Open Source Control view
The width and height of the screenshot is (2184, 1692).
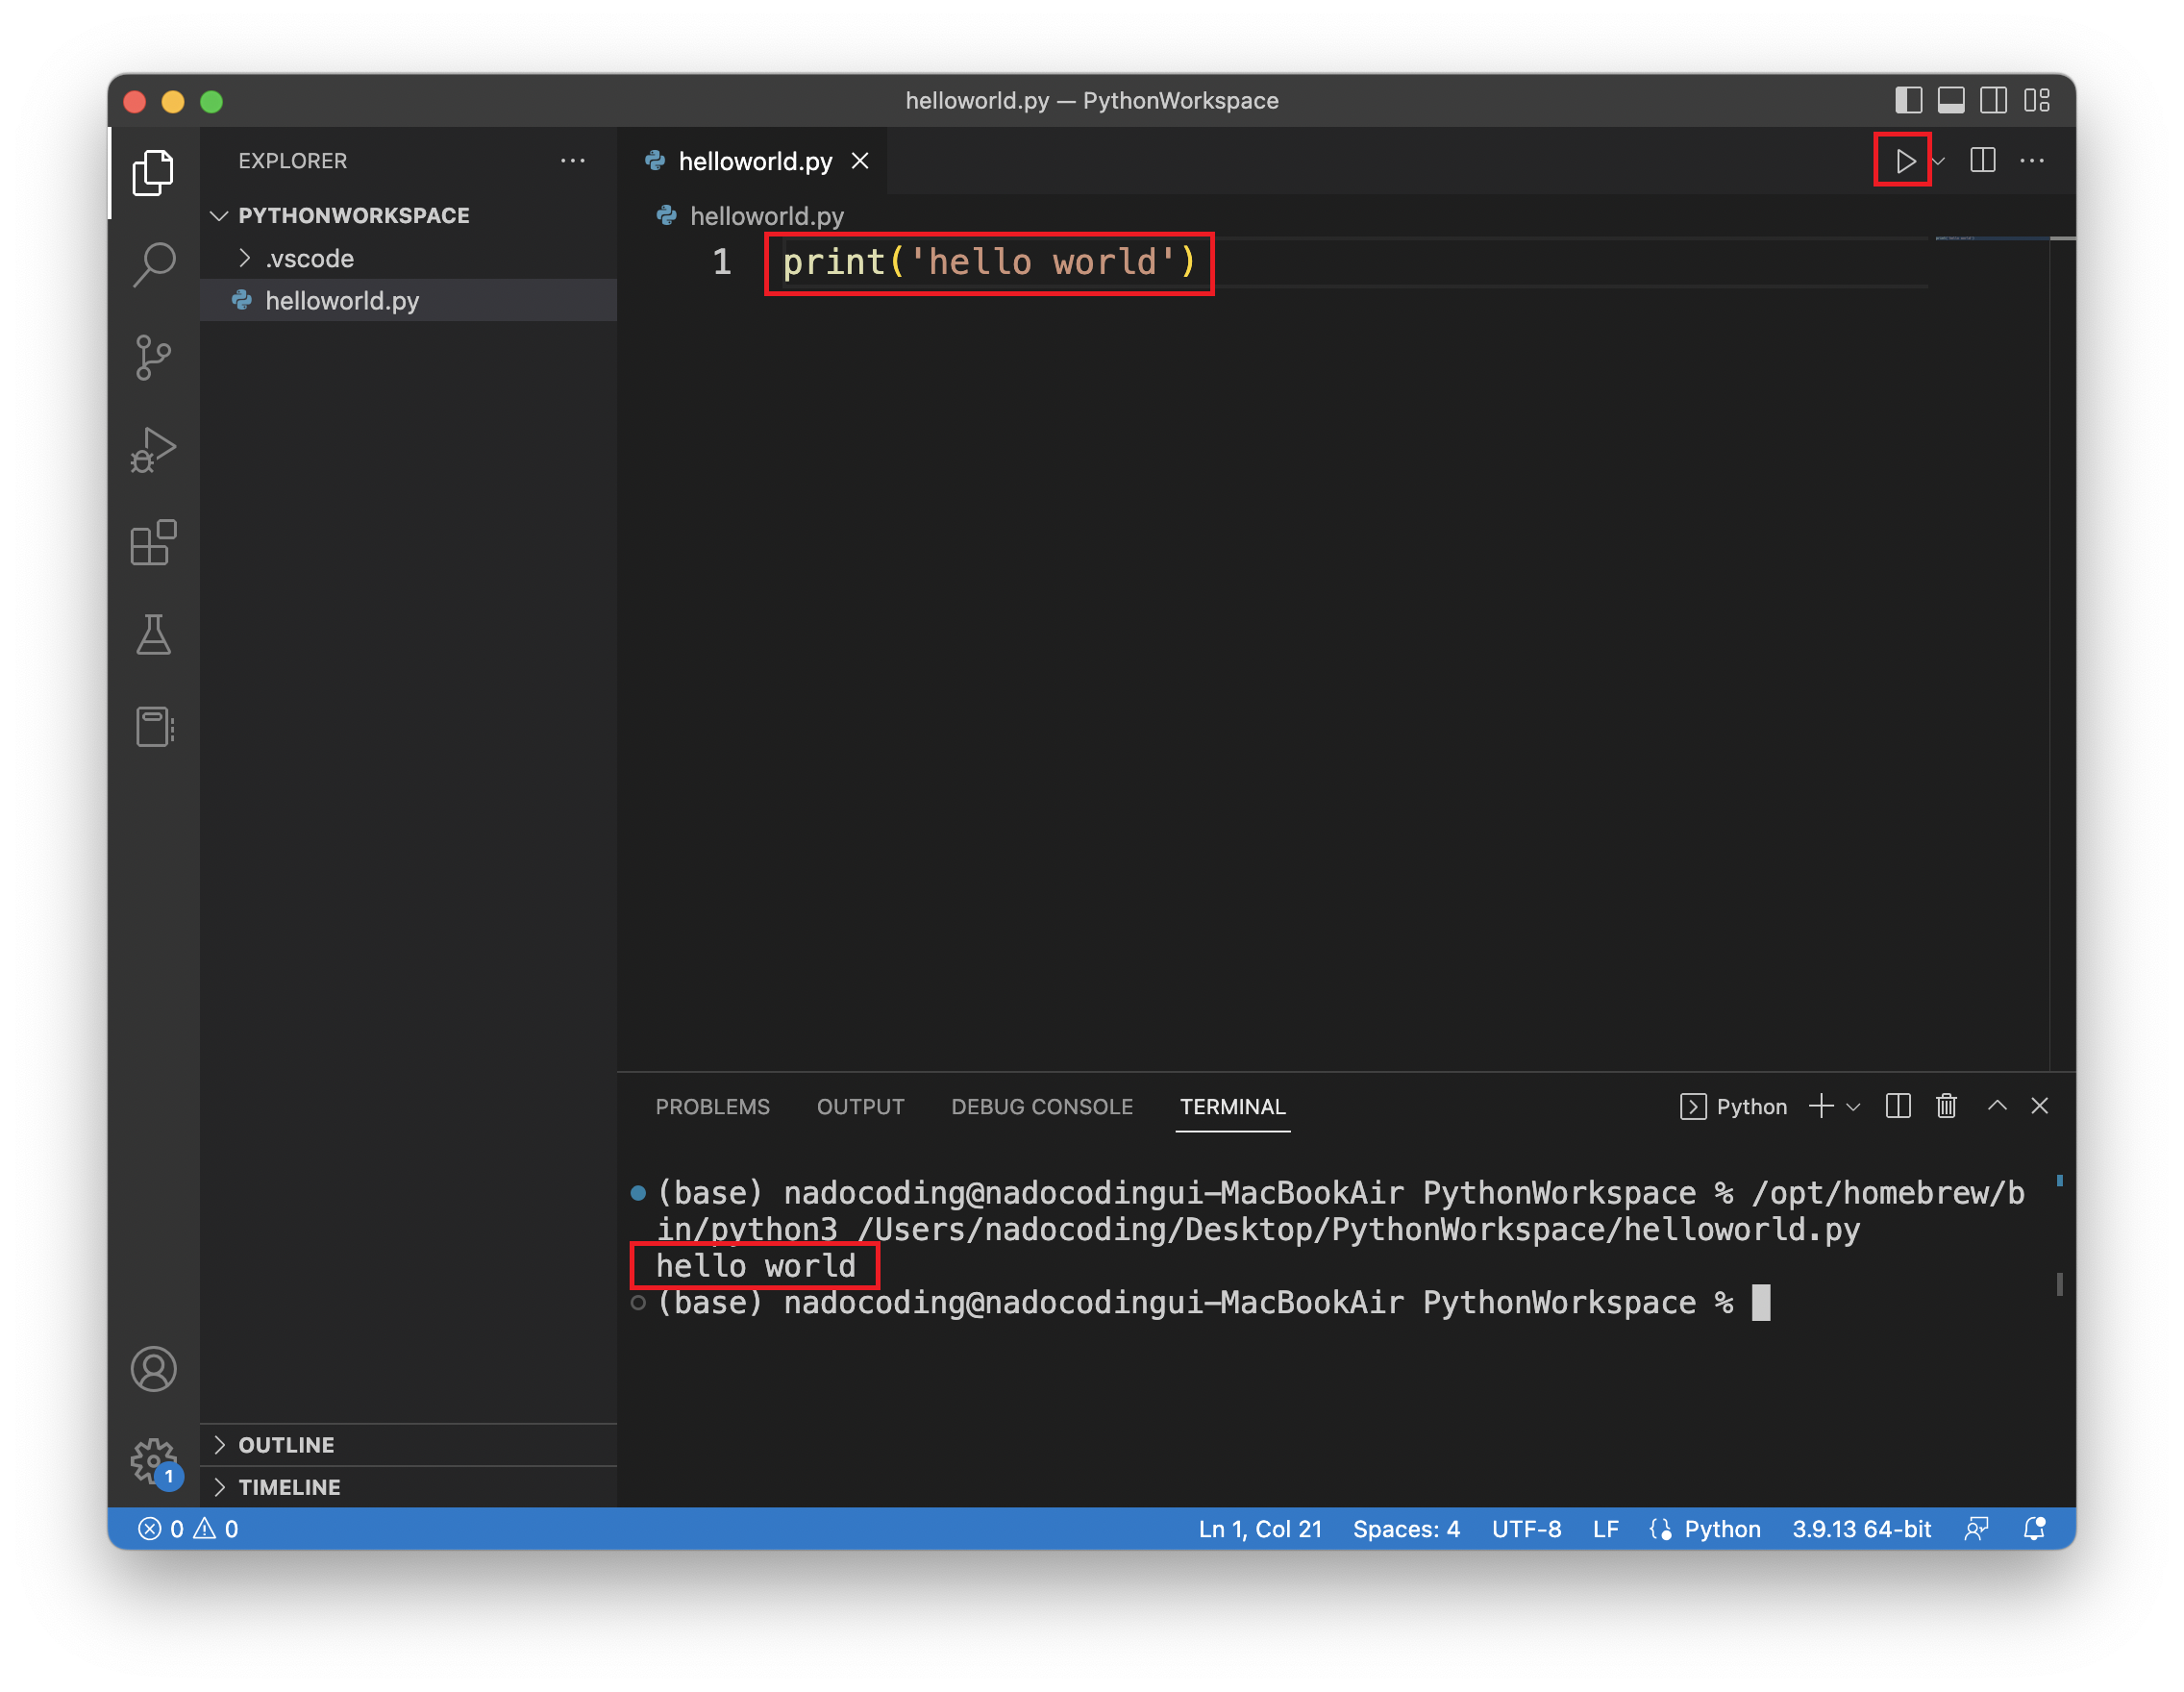click(154, 357)
